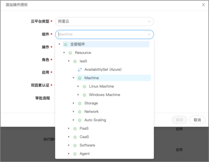This screenshot has height=162, width=209.
Task: Close the 添加操作授权 dialog
Action: tap(204, 5)
